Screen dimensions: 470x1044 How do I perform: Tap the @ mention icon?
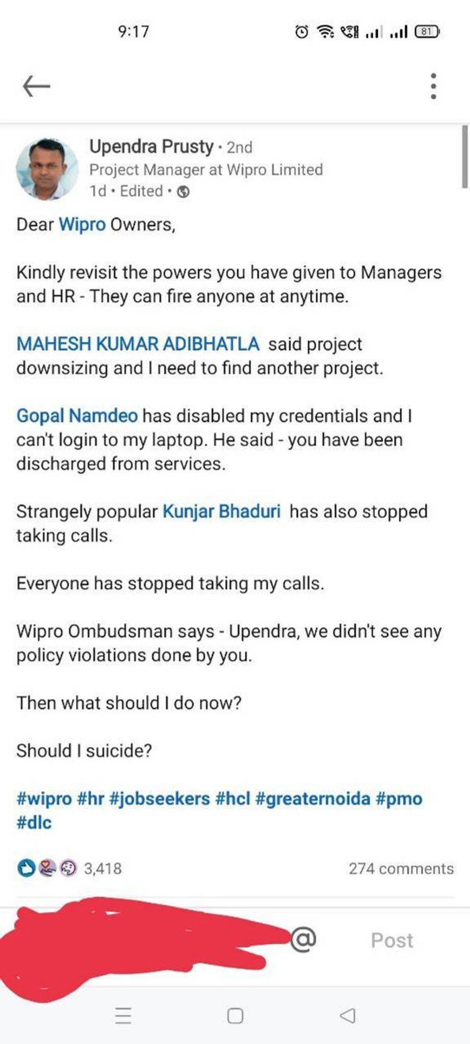(303, 939)
